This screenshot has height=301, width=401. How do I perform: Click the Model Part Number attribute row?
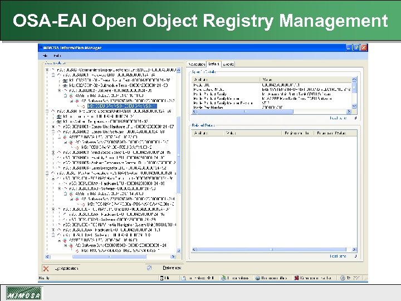(x=208, y=108)
